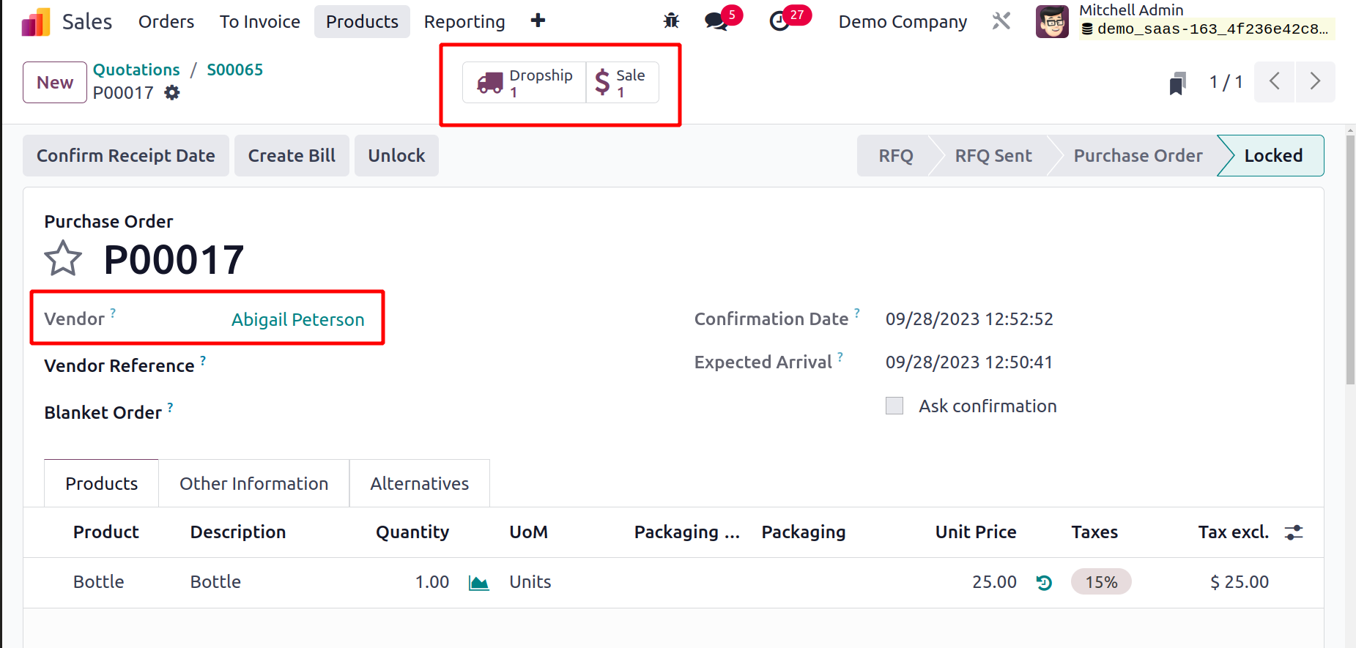This screenshot has height=648, width=1356.
Task: Click the bookmark icon near the pager
Action: click(x=1177, y=83)
